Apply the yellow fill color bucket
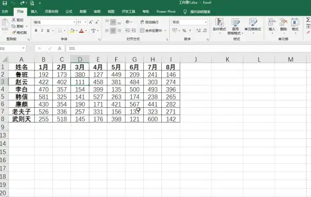311x197 pixels. click(72, 31)
